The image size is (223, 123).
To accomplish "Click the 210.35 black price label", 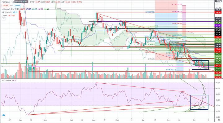I will [218, 10].
